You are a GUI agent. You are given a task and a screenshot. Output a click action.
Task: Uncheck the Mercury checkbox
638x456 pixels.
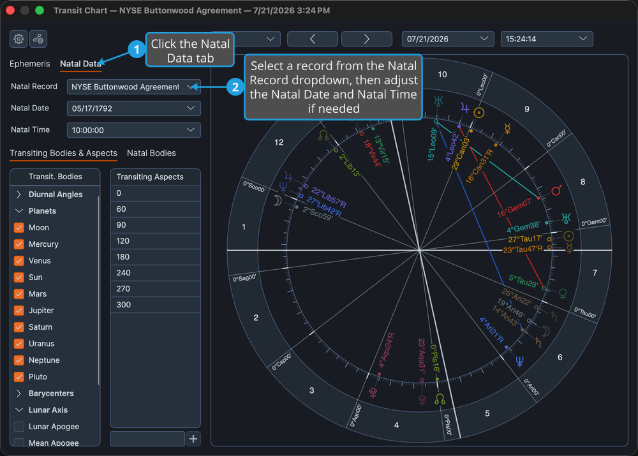pos(19,244)
